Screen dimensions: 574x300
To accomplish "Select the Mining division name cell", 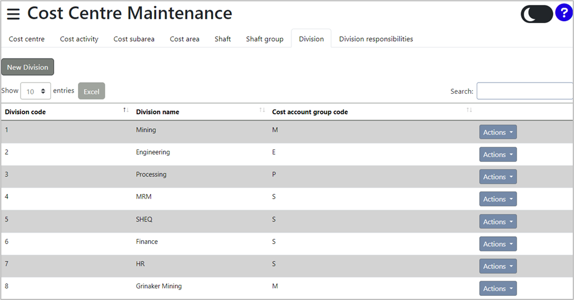I will tap(145, 130).
